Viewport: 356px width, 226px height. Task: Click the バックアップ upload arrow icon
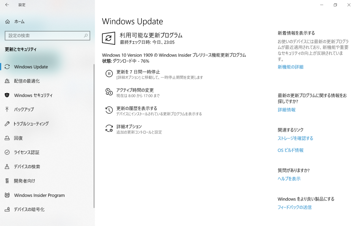pos(7,109)
